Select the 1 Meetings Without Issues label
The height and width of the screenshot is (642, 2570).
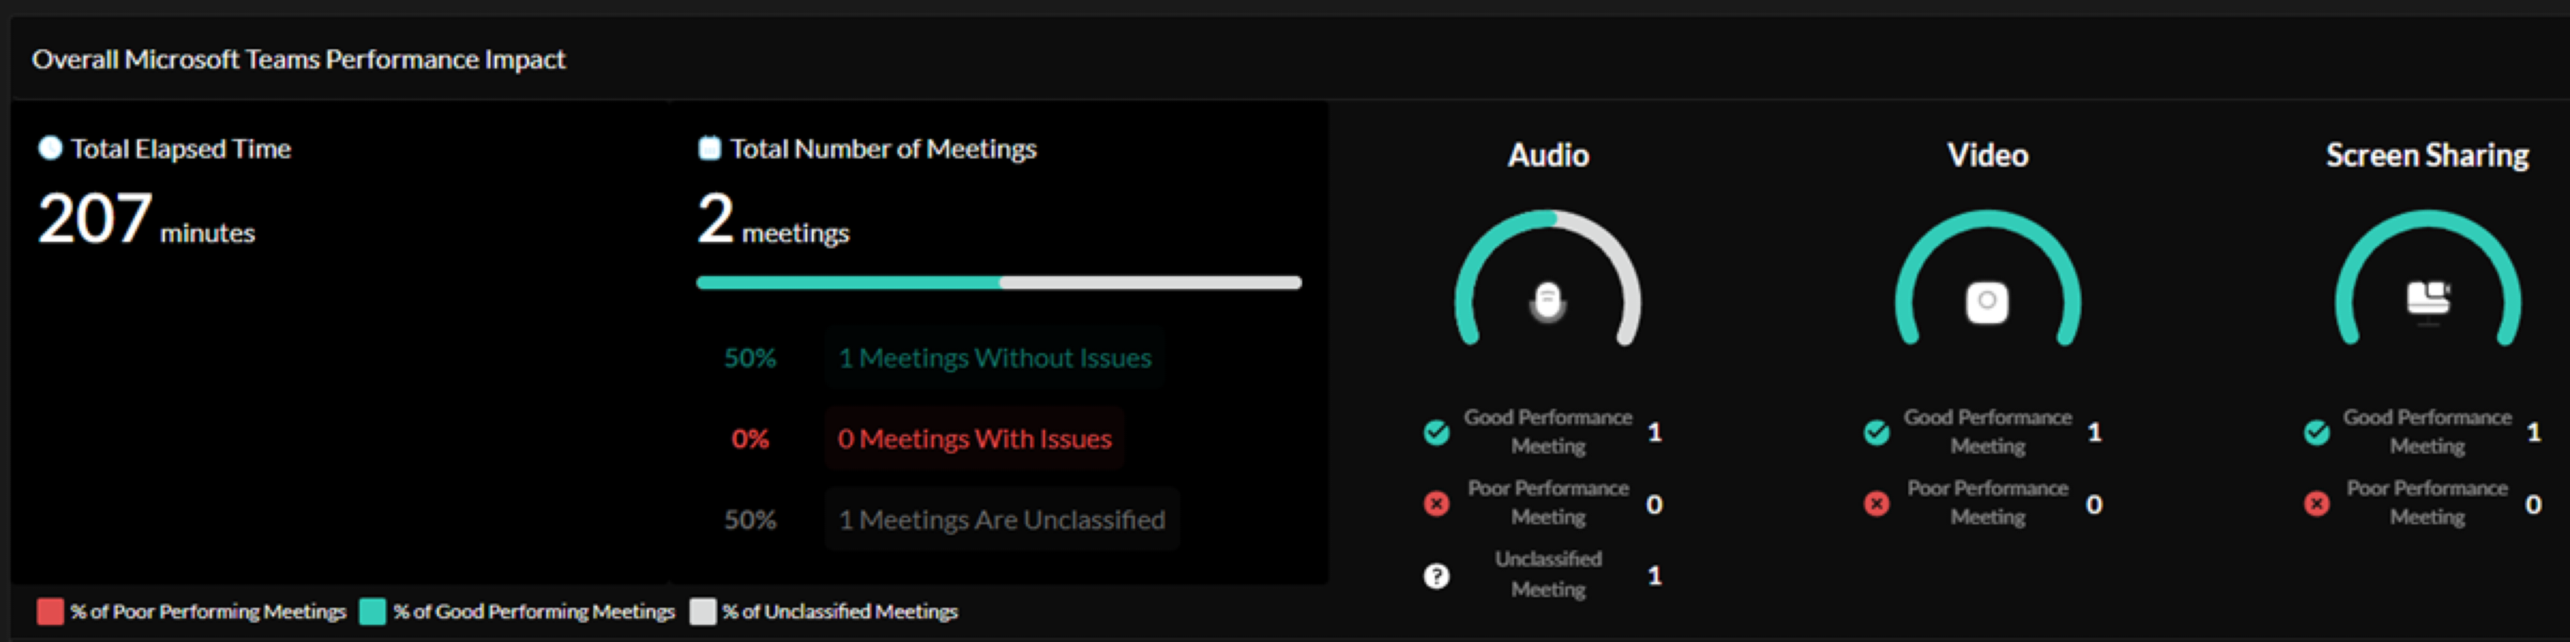994,358
